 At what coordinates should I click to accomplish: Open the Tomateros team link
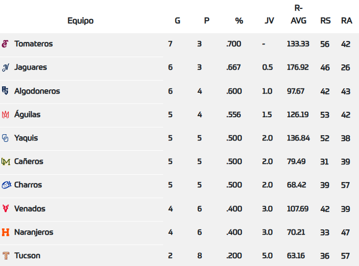point(33,44)
